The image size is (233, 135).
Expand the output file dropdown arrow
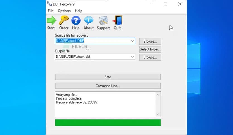132,57
